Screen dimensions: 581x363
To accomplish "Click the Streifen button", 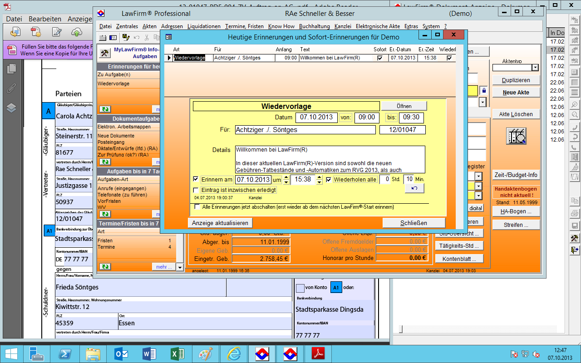I will (x=516, y=225).
